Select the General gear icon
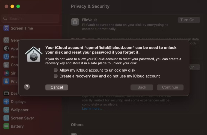This screenshot has height=135, width=207. pos(6,40)
